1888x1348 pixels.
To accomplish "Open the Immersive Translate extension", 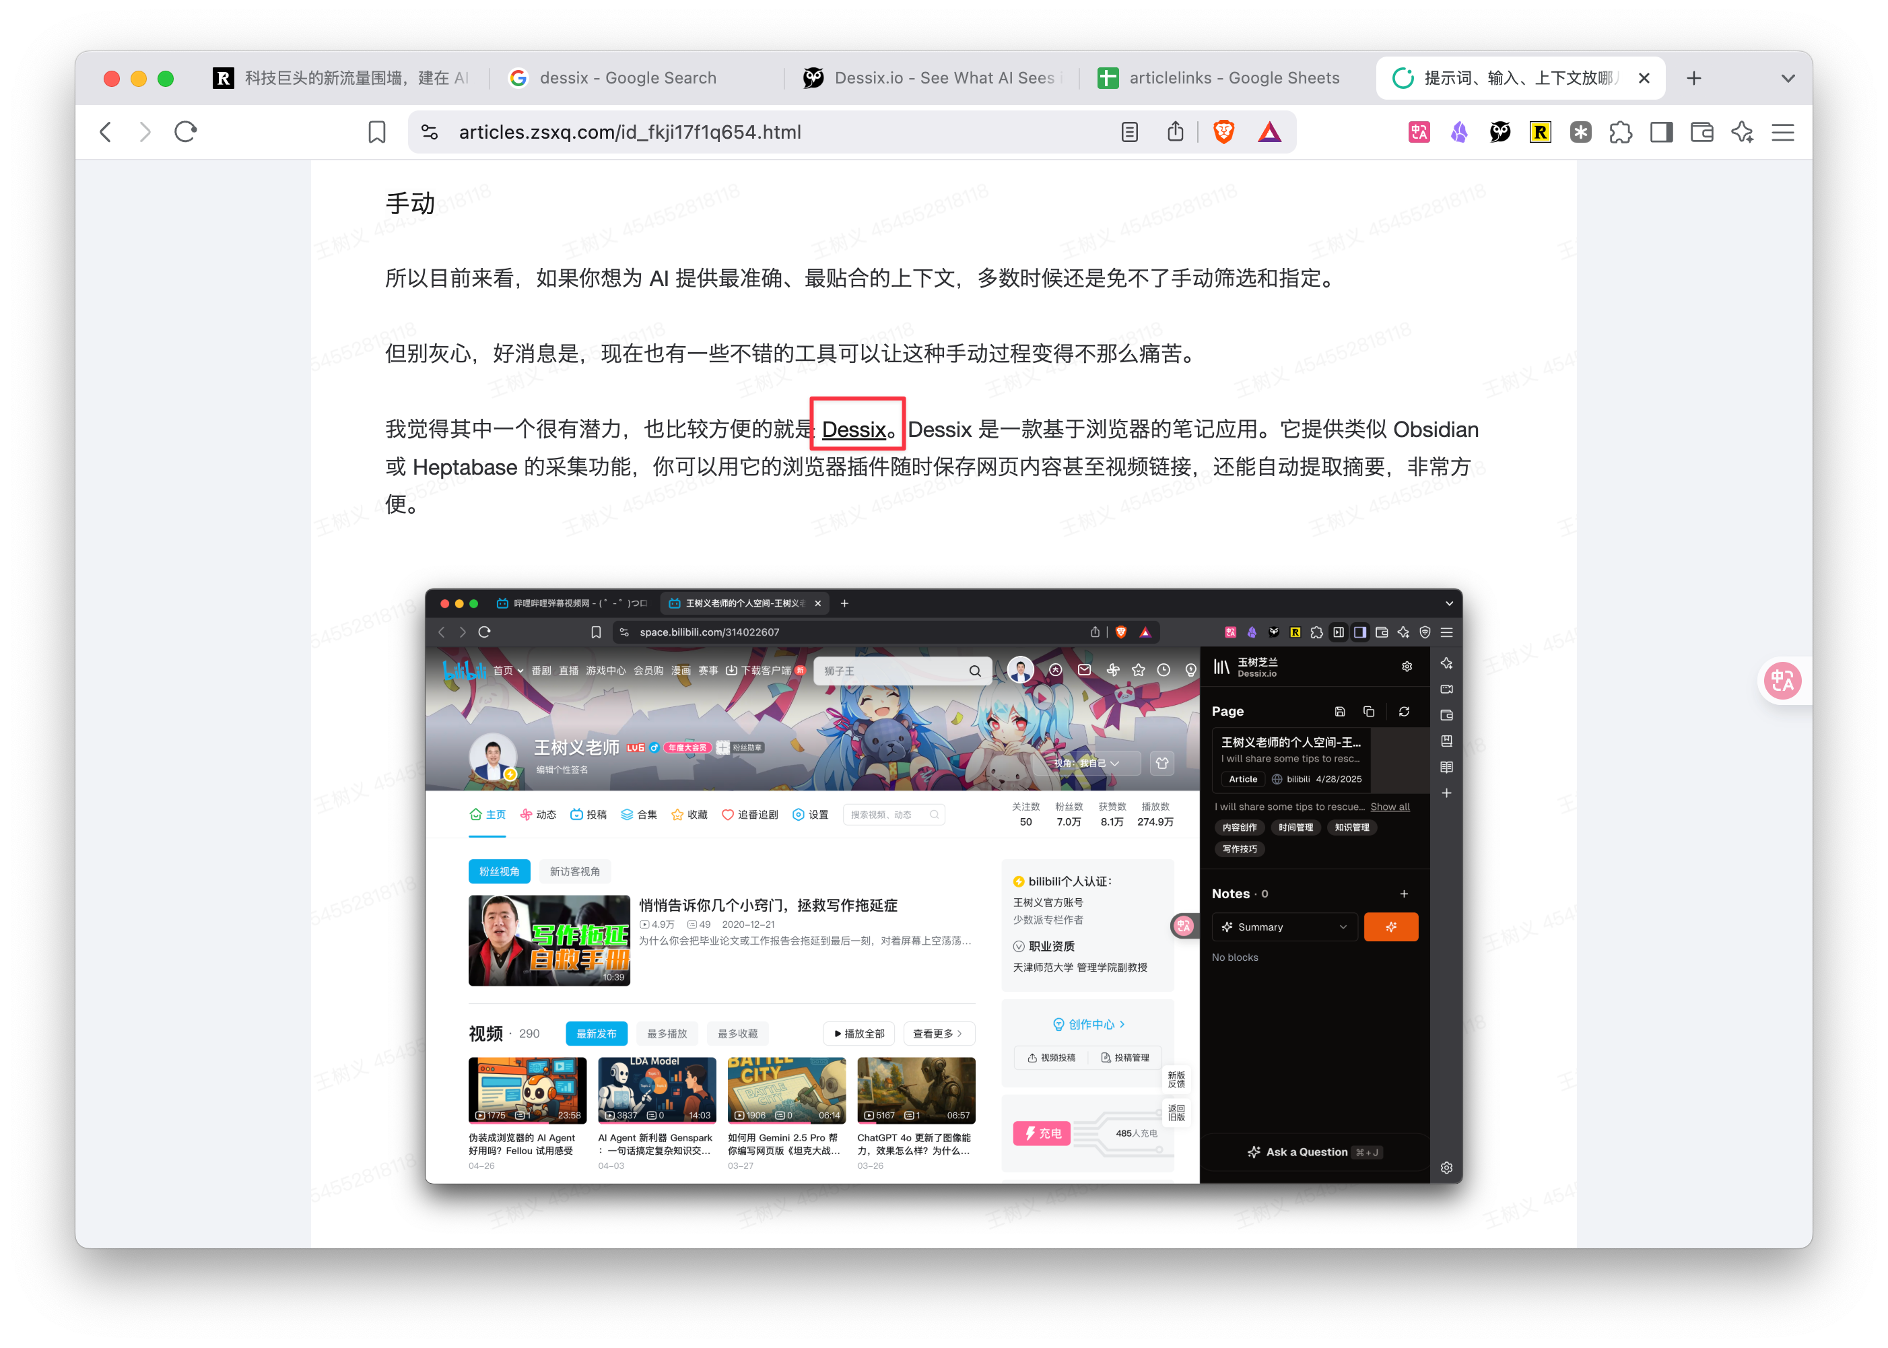I will click(1419, 132).
